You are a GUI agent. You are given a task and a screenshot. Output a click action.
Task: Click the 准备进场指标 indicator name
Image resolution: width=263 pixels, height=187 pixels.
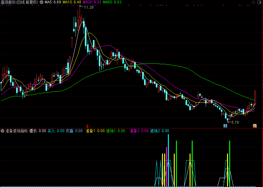[x=17, y=131]
